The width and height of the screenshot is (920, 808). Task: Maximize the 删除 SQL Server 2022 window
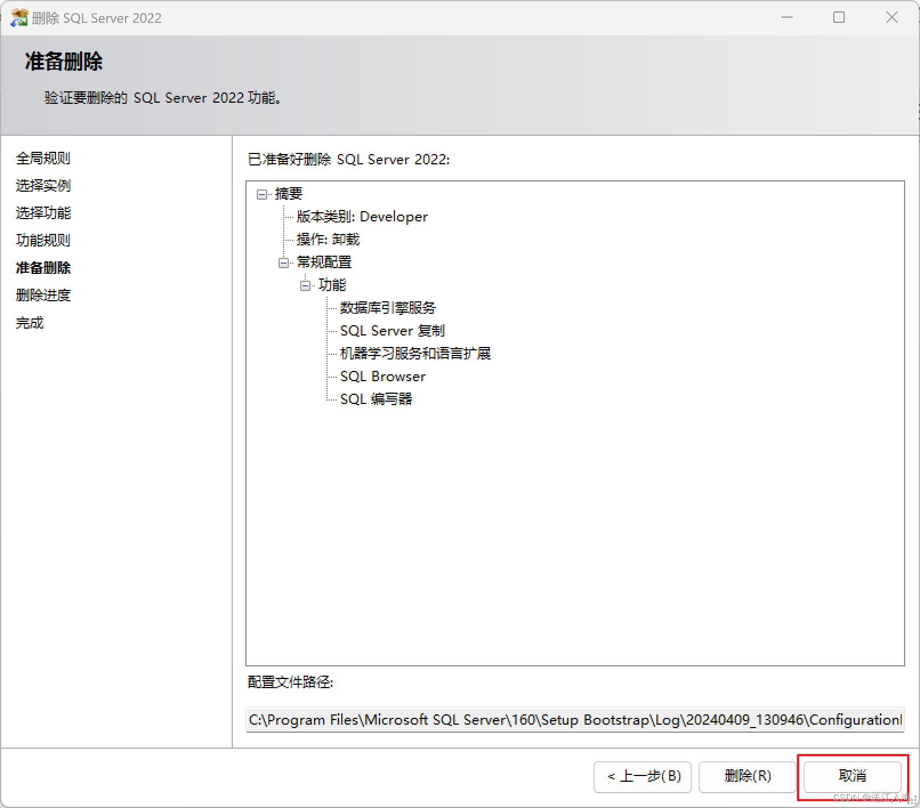(839, 18)
